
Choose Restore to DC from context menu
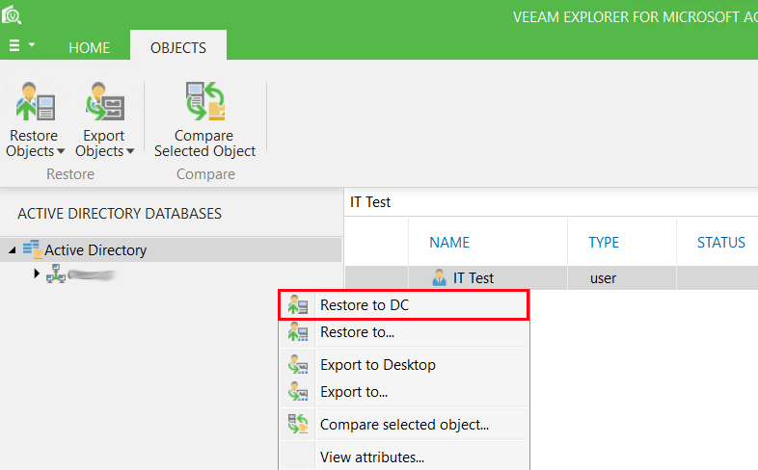click(x=404, y=305)
